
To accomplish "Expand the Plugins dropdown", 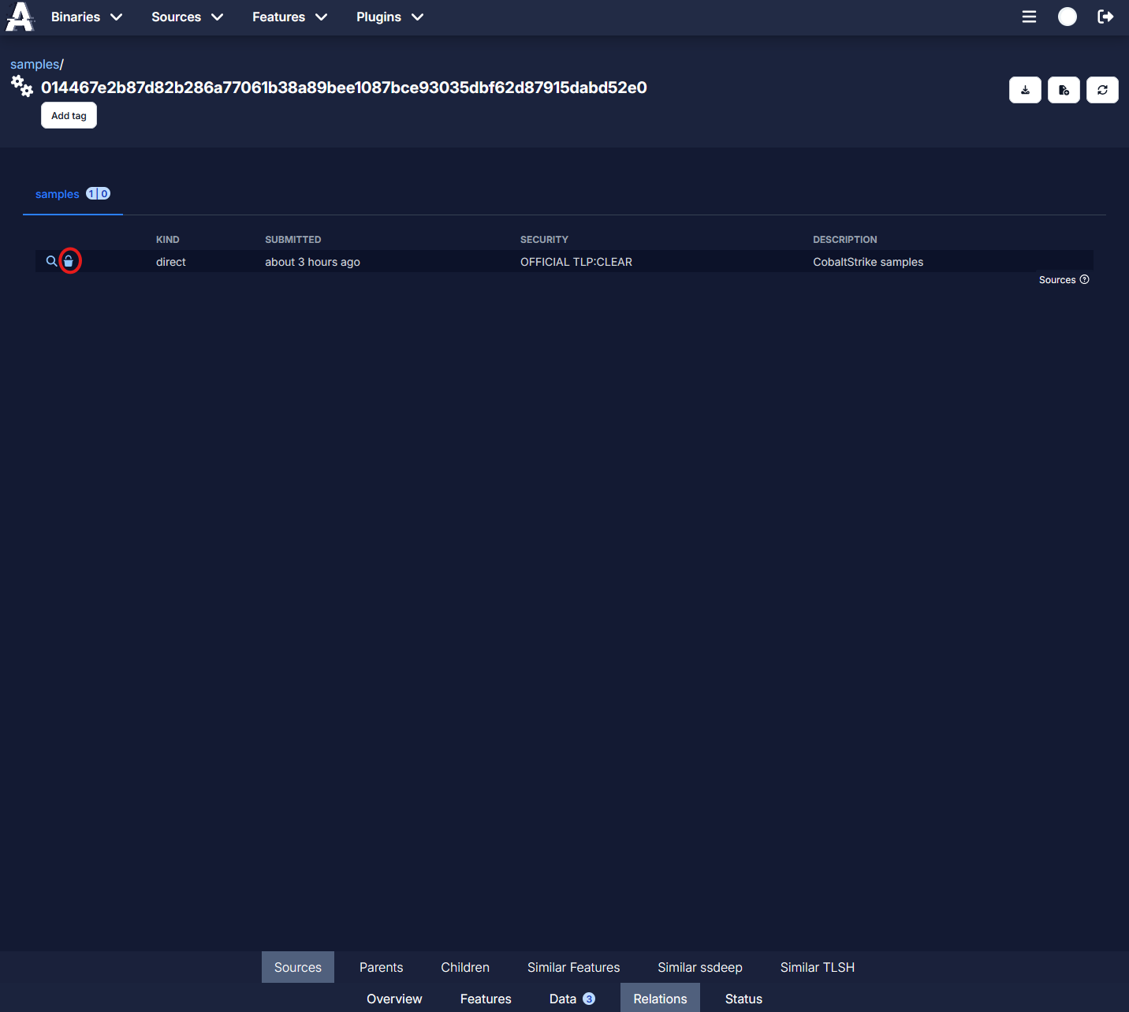I will pos(389,17).
